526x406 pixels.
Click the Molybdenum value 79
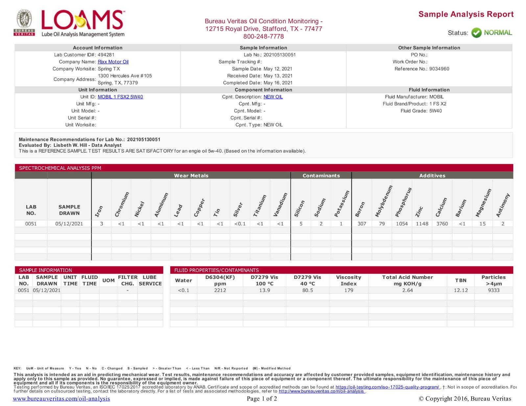(382, 224)
